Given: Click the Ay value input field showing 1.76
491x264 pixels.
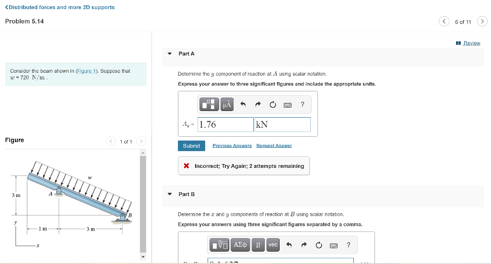Looking at the screenshot, I should 225,124.
